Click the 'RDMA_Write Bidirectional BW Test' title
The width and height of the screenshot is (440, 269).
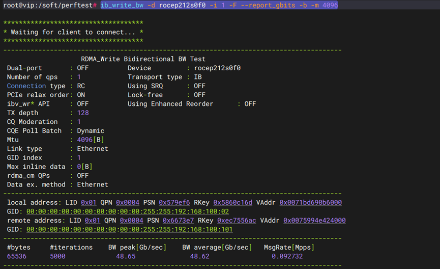[x=143, y=59]
